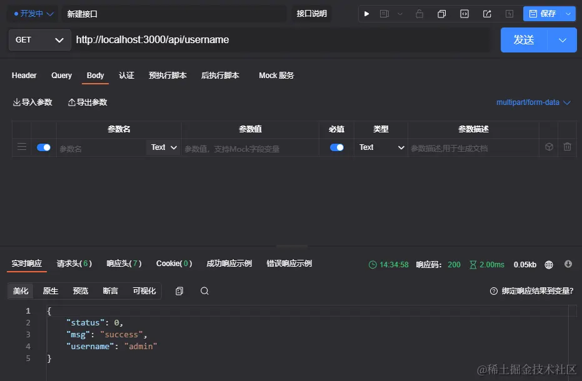The height and width of the screenshot is (381, 582).
Task: Click the duplicate interface icon near Save
Action: 442,13
